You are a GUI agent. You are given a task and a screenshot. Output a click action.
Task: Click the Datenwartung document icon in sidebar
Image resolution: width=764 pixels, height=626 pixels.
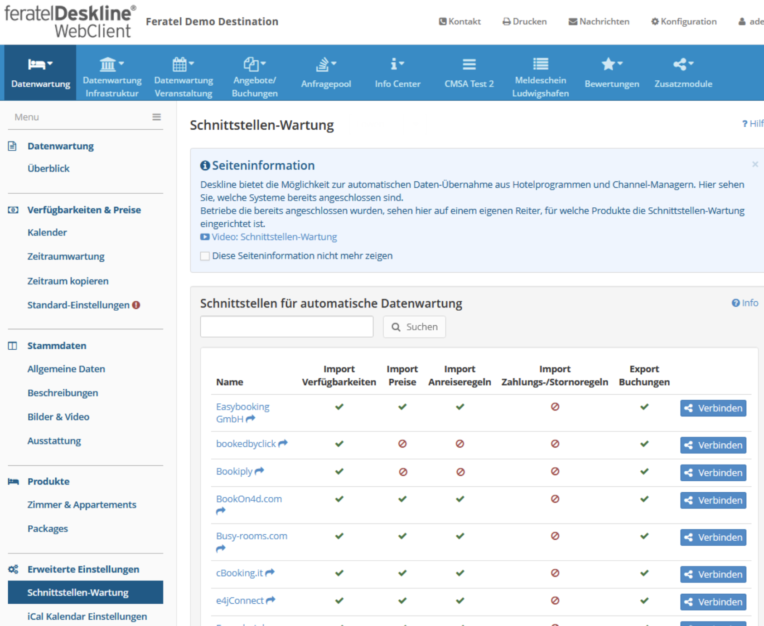click(x=12, y=146)
